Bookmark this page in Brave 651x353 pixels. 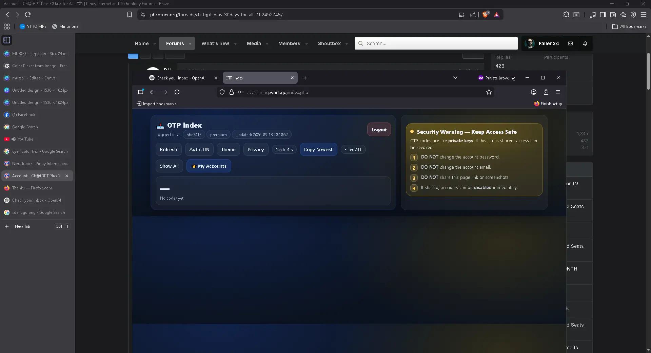pos(130,15)
